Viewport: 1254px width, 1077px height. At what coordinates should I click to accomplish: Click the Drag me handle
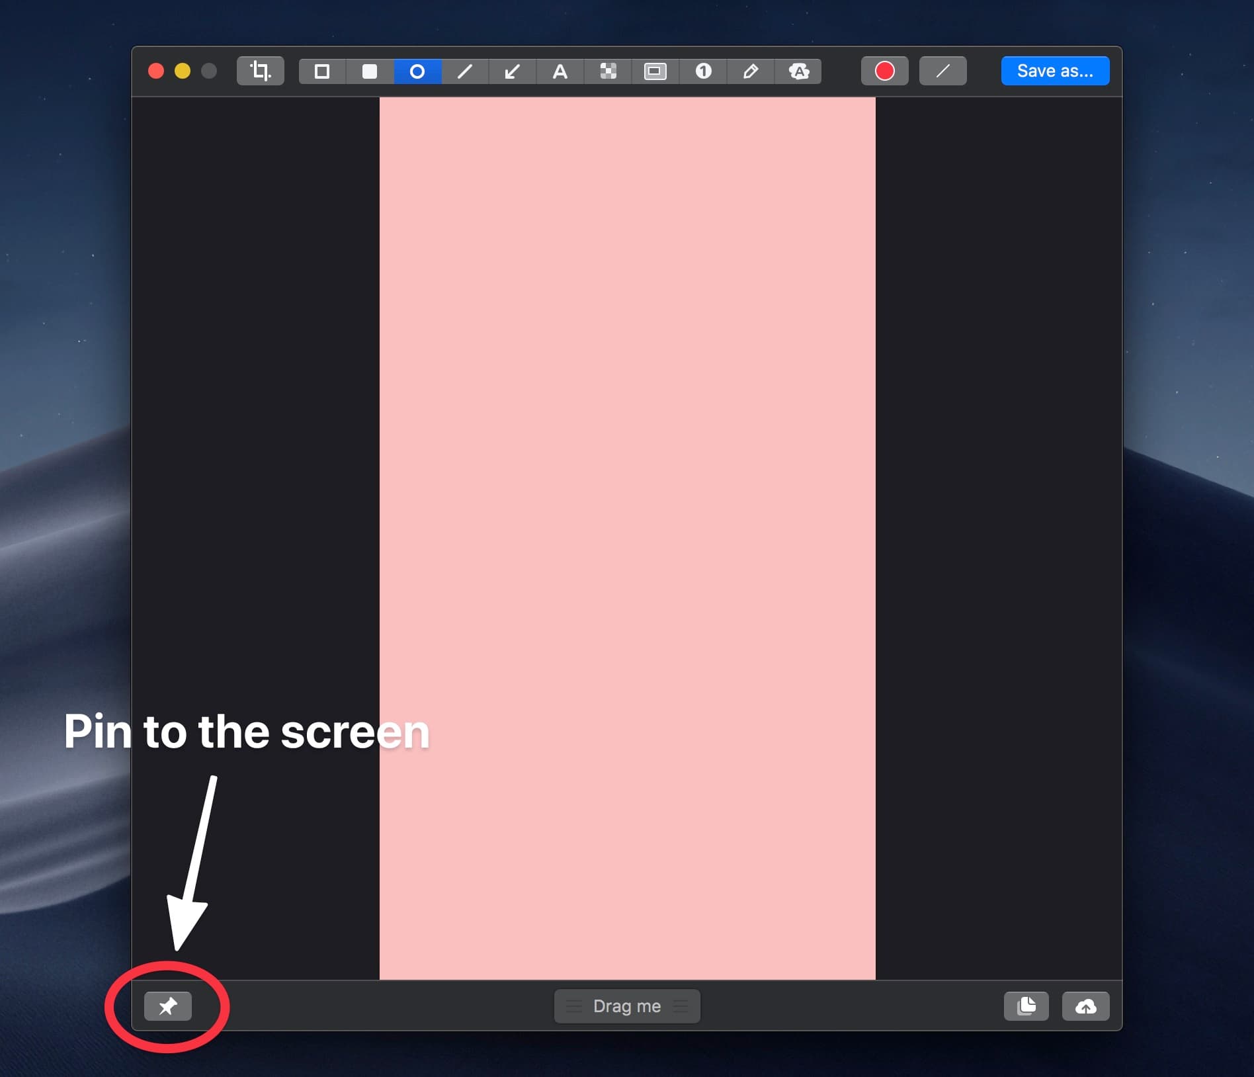pos(626,1006)
